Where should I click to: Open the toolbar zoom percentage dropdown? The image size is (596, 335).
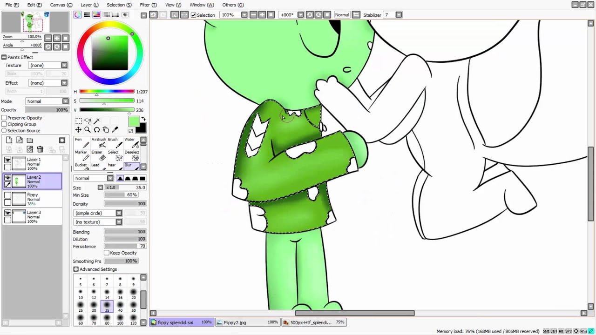point(244,15)
